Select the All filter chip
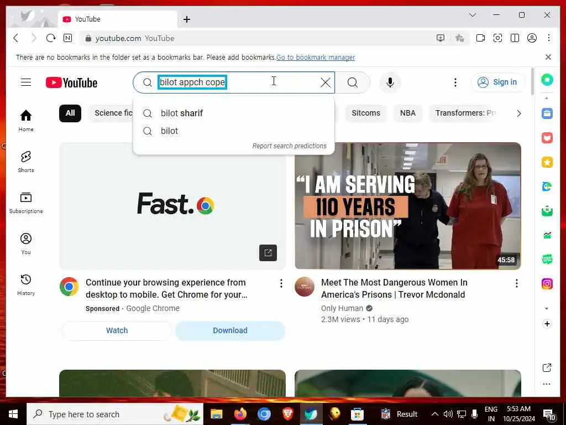Screen dimensions: 566x425 [x=70, y=113]
